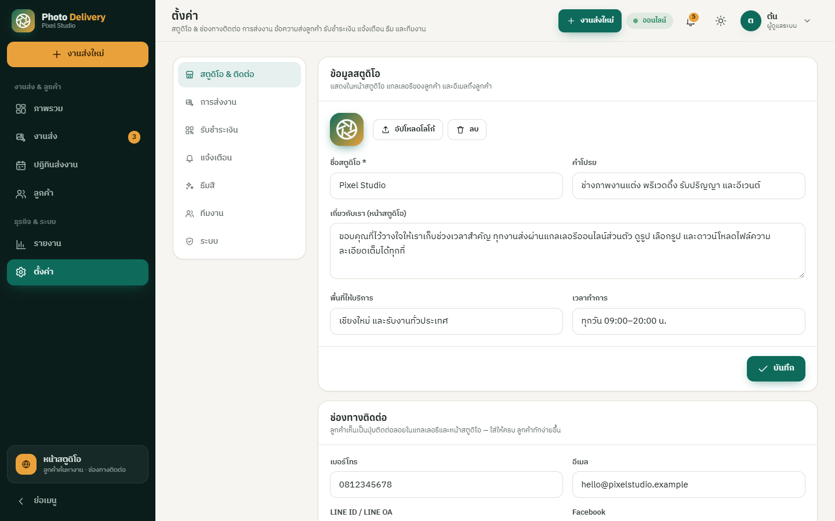Screen dimensions: 835x521
Task: Click the Photo Delivery logo icon
Action: tap(23, 21)
